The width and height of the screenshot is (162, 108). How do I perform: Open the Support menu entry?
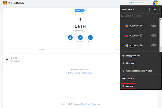pyautogui.click(x=130, y=79)
